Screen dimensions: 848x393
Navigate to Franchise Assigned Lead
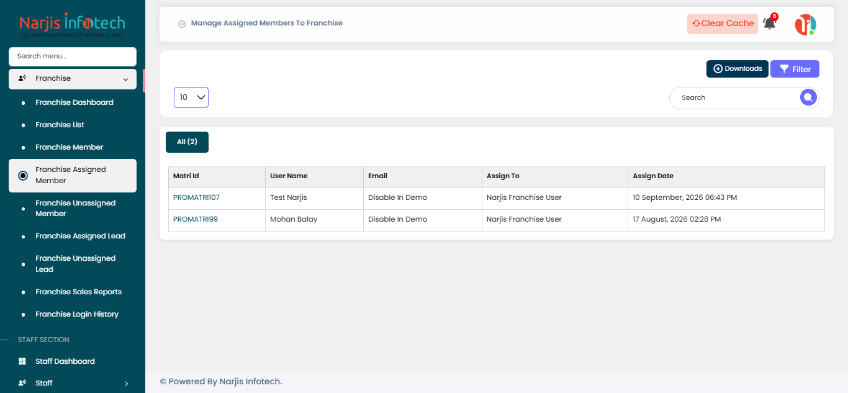click(81, 236)
